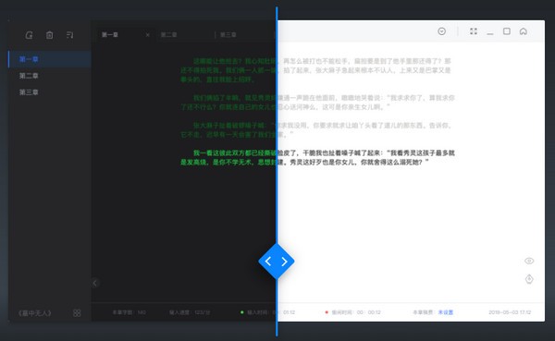Select 第一章 in the chapter list
The height and width of the screenshot is (341, 555).
coord(50,59)
